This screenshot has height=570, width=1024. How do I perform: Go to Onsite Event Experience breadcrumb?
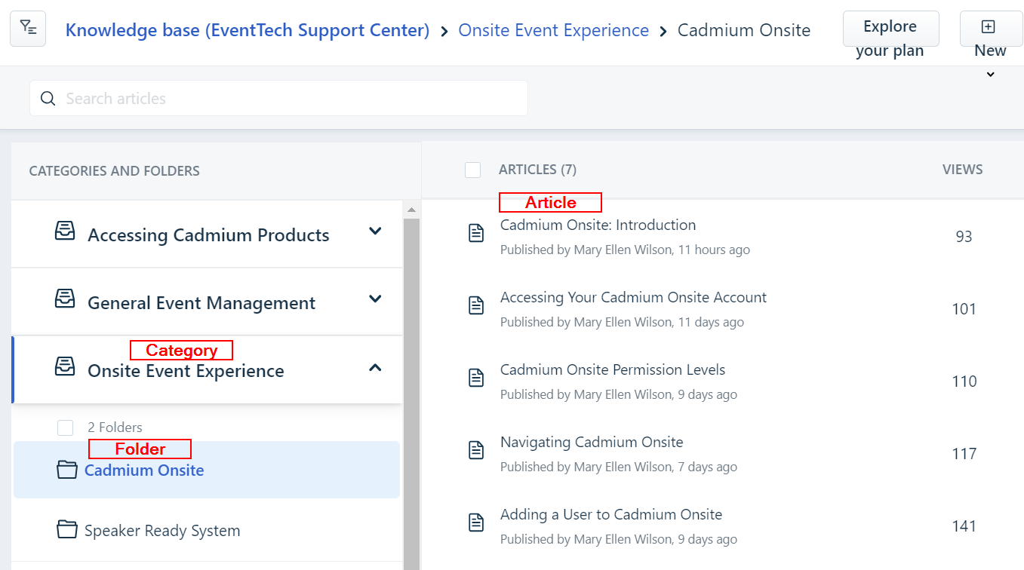[554, 30]
